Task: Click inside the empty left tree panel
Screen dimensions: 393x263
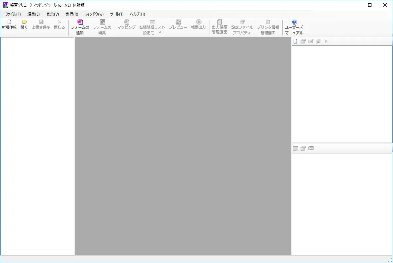Action: 37,146
